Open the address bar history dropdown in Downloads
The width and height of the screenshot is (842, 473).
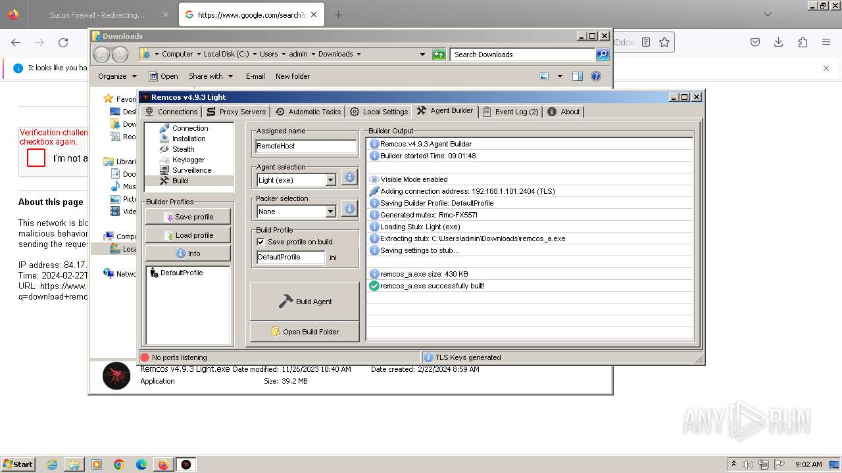(x=422, y=55)
